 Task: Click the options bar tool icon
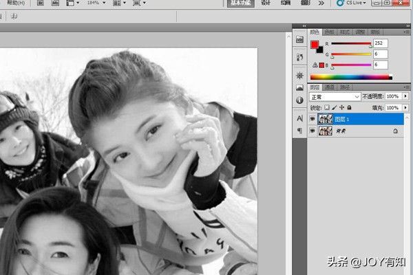(14, 16)
